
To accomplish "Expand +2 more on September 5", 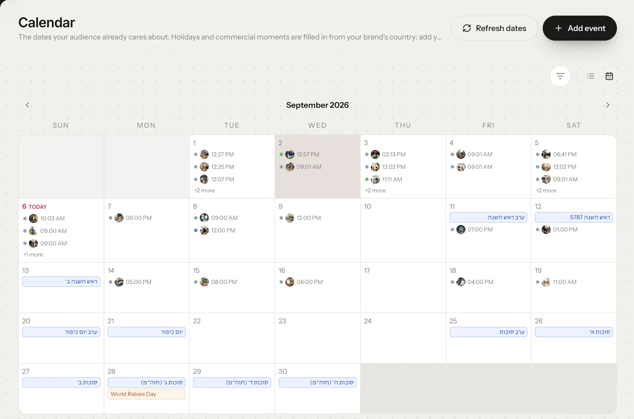I will point(546,190).
